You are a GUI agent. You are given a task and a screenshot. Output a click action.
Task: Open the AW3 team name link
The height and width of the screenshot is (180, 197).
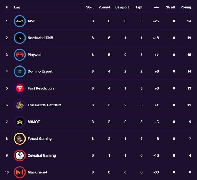point(31,21)
